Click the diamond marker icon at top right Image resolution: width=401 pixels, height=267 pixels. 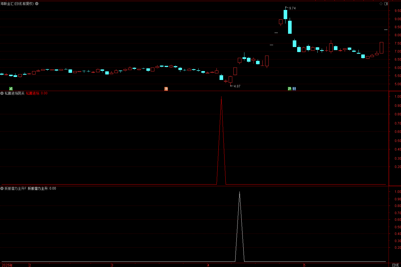tap(381, 4)
